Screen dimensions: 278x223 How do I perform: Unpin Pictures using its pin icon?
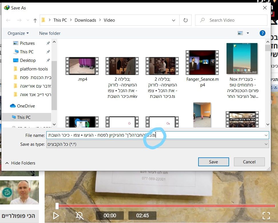[48, 43]
